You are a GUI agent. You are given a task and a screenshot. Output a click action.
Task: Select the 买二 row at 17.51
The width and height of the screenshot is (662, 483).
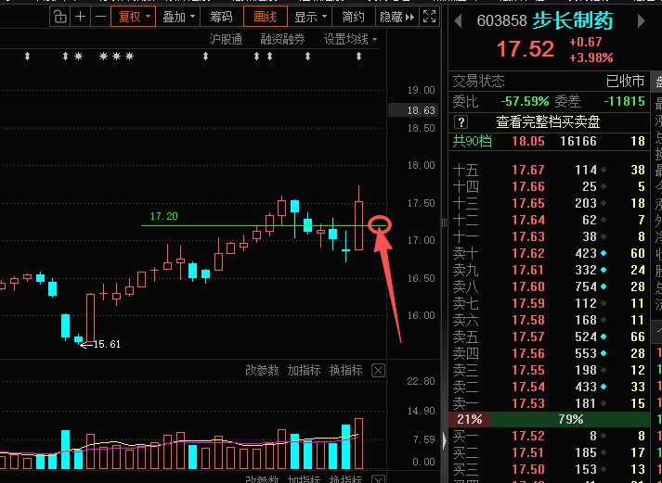pos(549,452)
